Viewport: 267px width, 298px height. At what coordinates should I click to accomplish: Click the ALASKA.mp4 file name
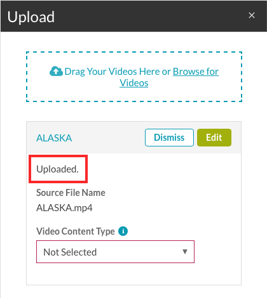pyautogui.click(x=64, y=208)
